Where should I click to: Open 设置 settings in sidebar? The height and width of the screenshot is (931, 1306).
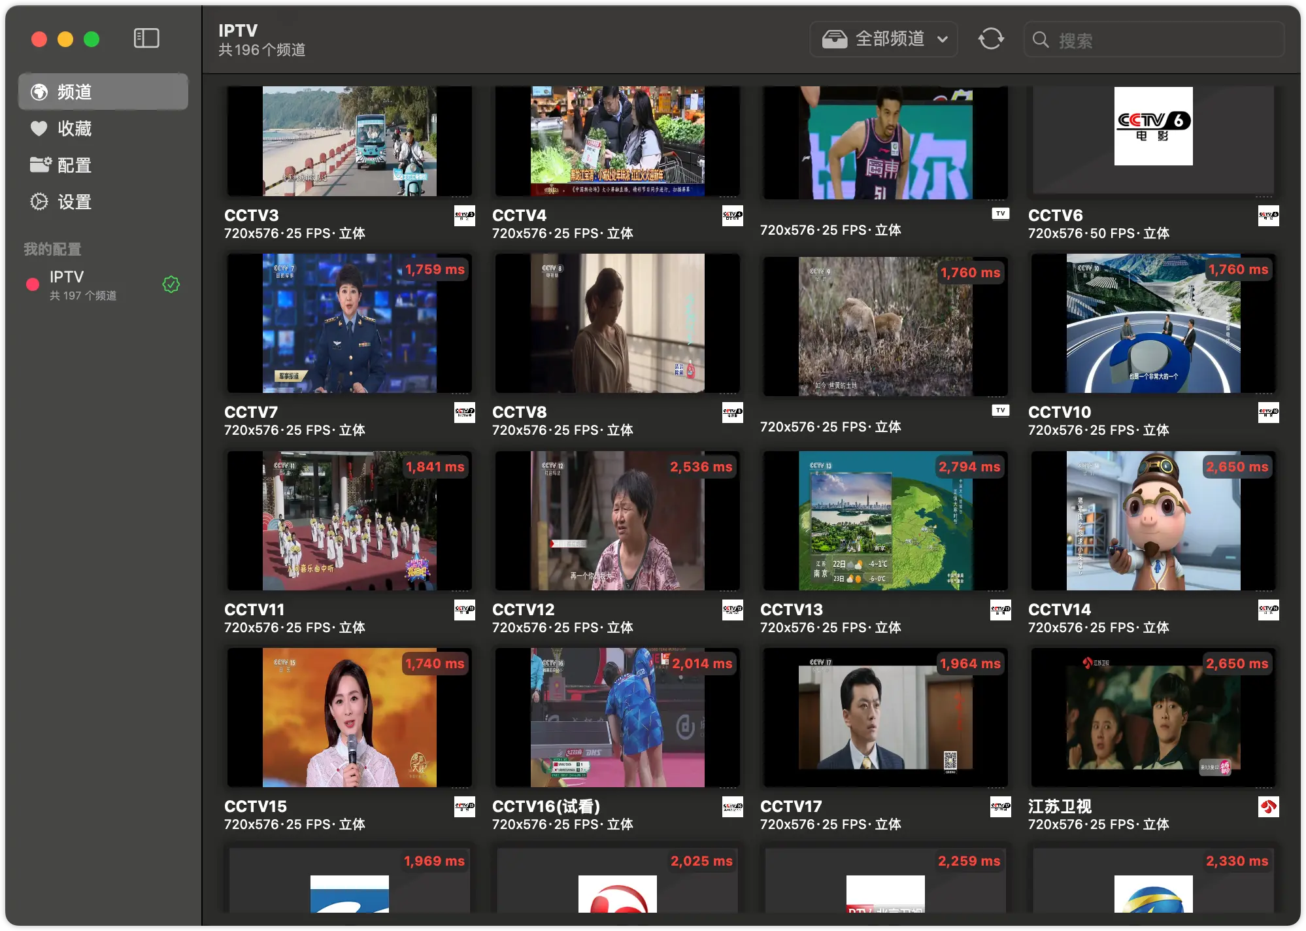pos(103,202)
